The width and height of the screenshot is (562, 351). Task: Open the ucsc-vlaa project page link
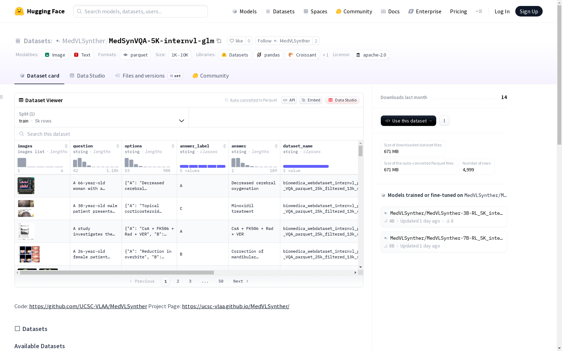(x=236, y=306)
